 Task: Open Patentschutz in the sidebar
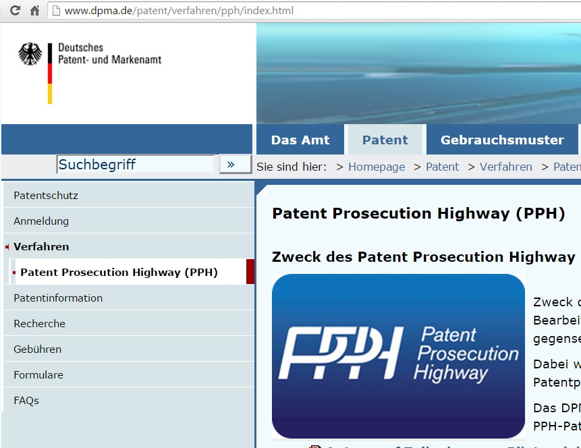[x=129, y=195]
